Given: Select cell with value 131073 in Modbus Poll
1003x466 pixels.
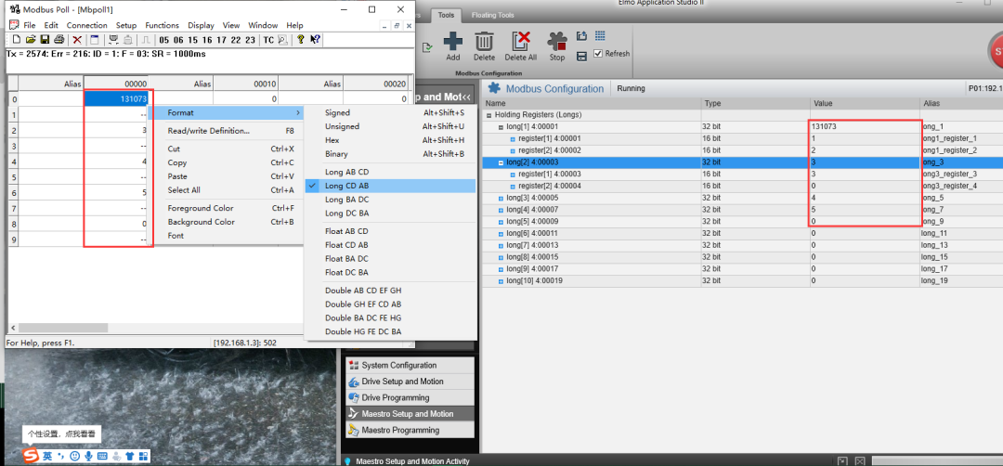Looking at the screenshot, I should [x=116, y=99].
